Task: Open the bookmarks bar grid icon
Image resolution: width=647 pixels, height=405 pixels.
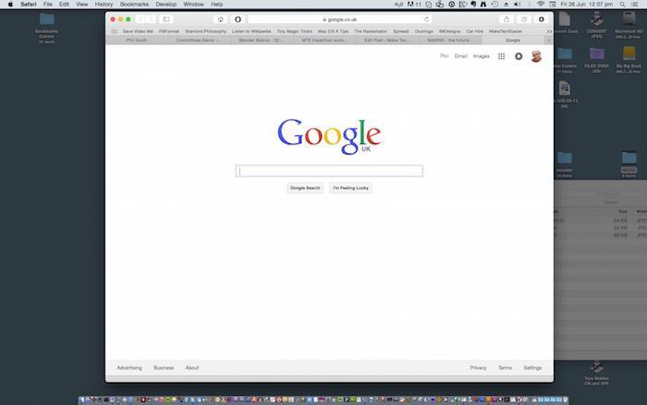Action: 115,31
